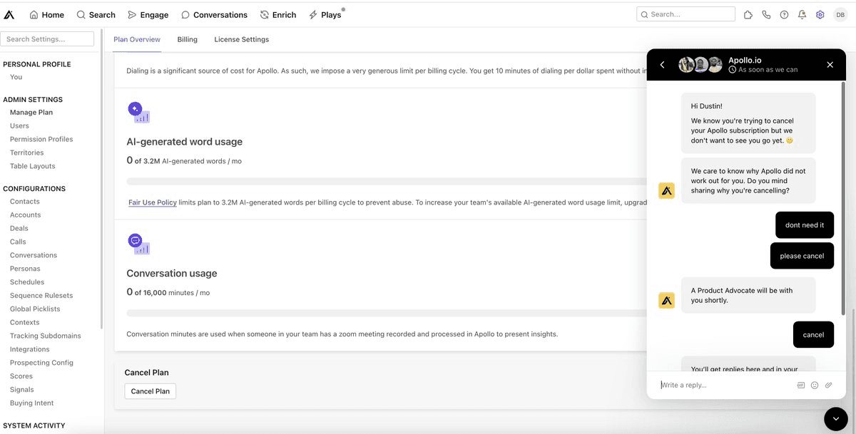Open Sequence Rulesets configuration

(41, 296)
